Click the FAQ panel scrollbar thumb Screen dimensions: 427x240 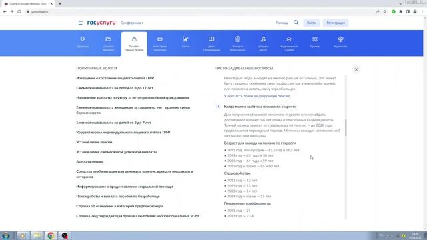[346, 127]
